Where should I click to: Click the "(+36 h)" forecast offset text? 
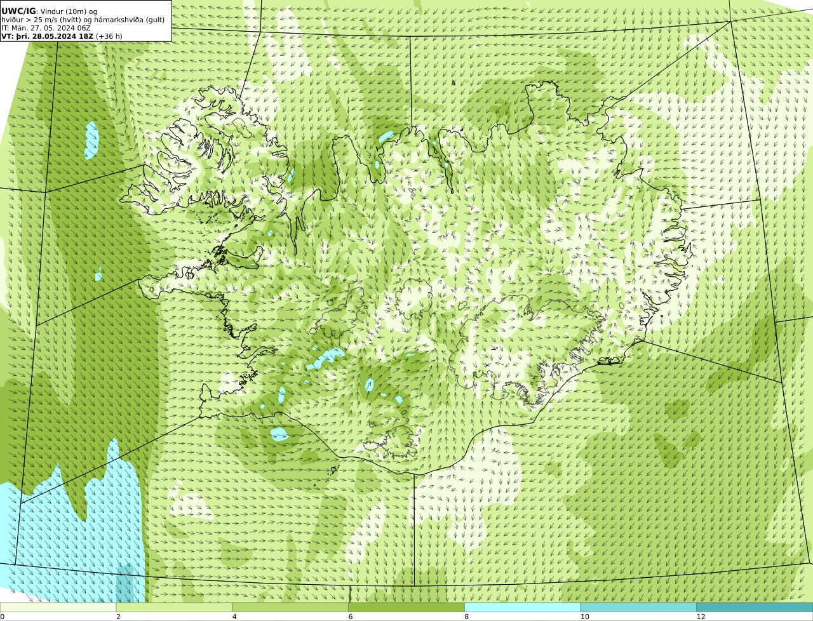click(x=109, y=36)
